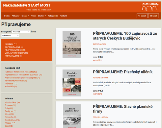Expand the Služby dropdown menu
Image resolution: width=162 pixels, height=128 pixels.
42,16
